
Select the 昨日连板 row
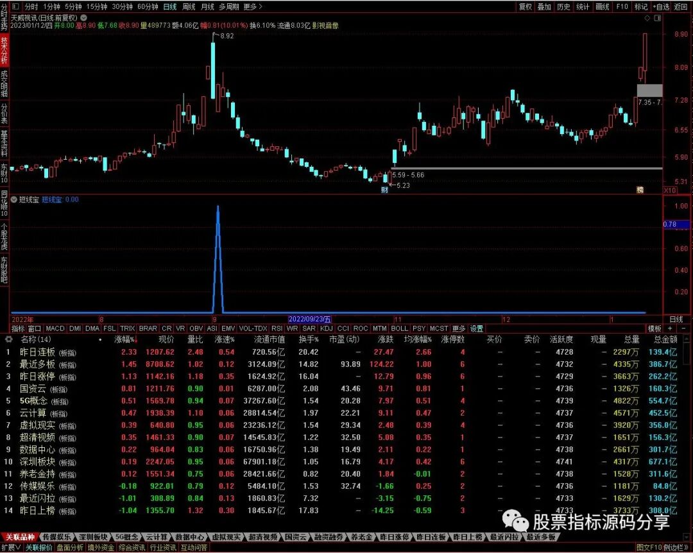[x=345, y=352]
